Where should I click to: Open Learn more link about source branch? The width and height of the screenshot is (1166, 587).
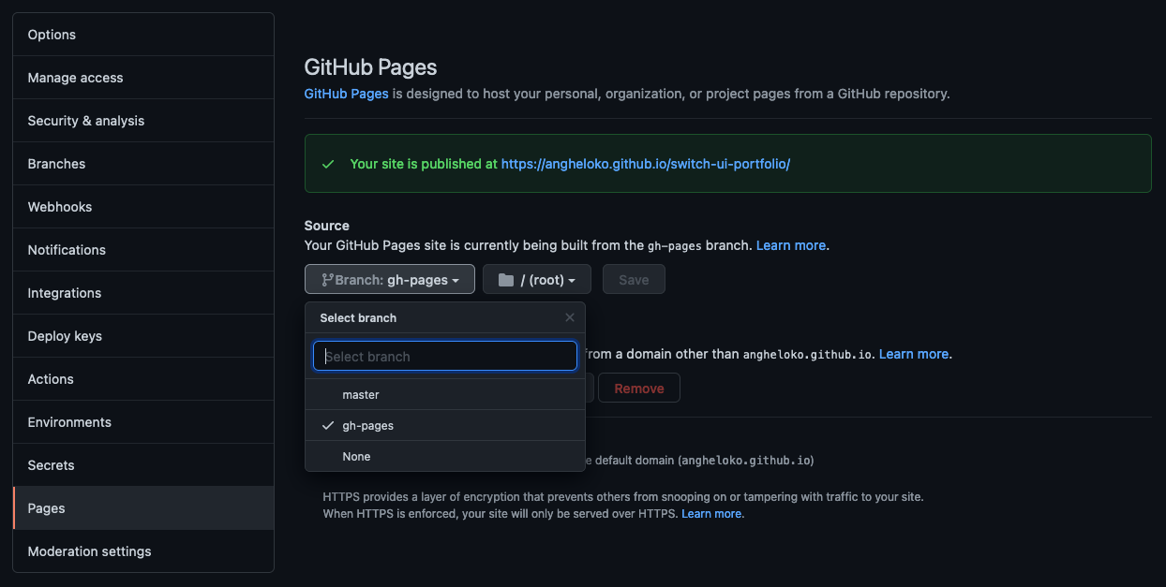click(x=790, y=245)
